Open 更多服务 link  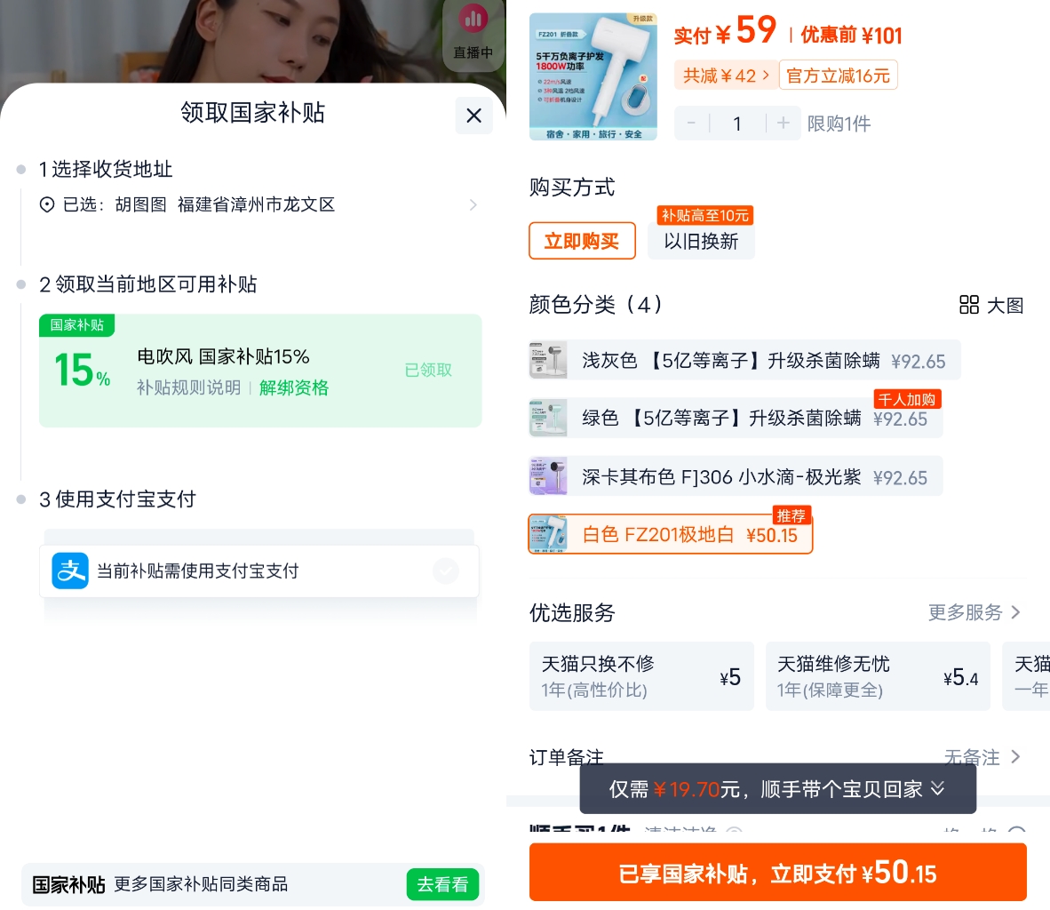pyautogui.click(x=974, y=612)
